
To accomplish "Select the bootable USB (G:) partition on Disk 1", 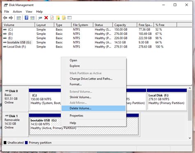I will click(84, 124).
